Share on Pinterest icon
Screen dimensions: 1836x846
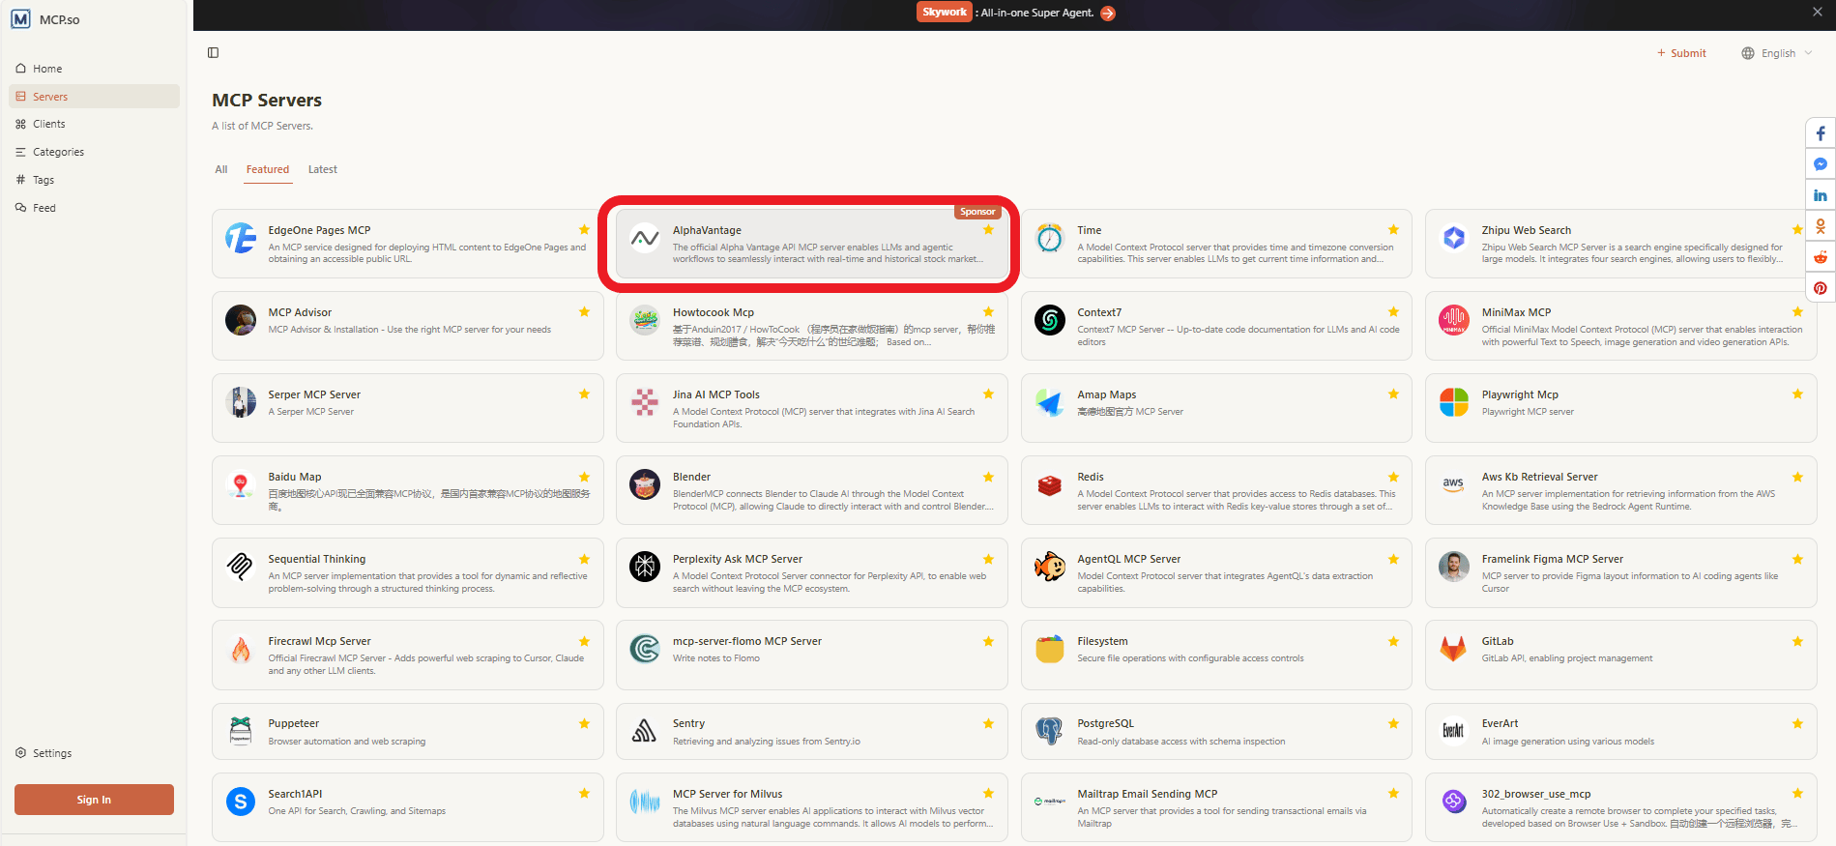1821,288
